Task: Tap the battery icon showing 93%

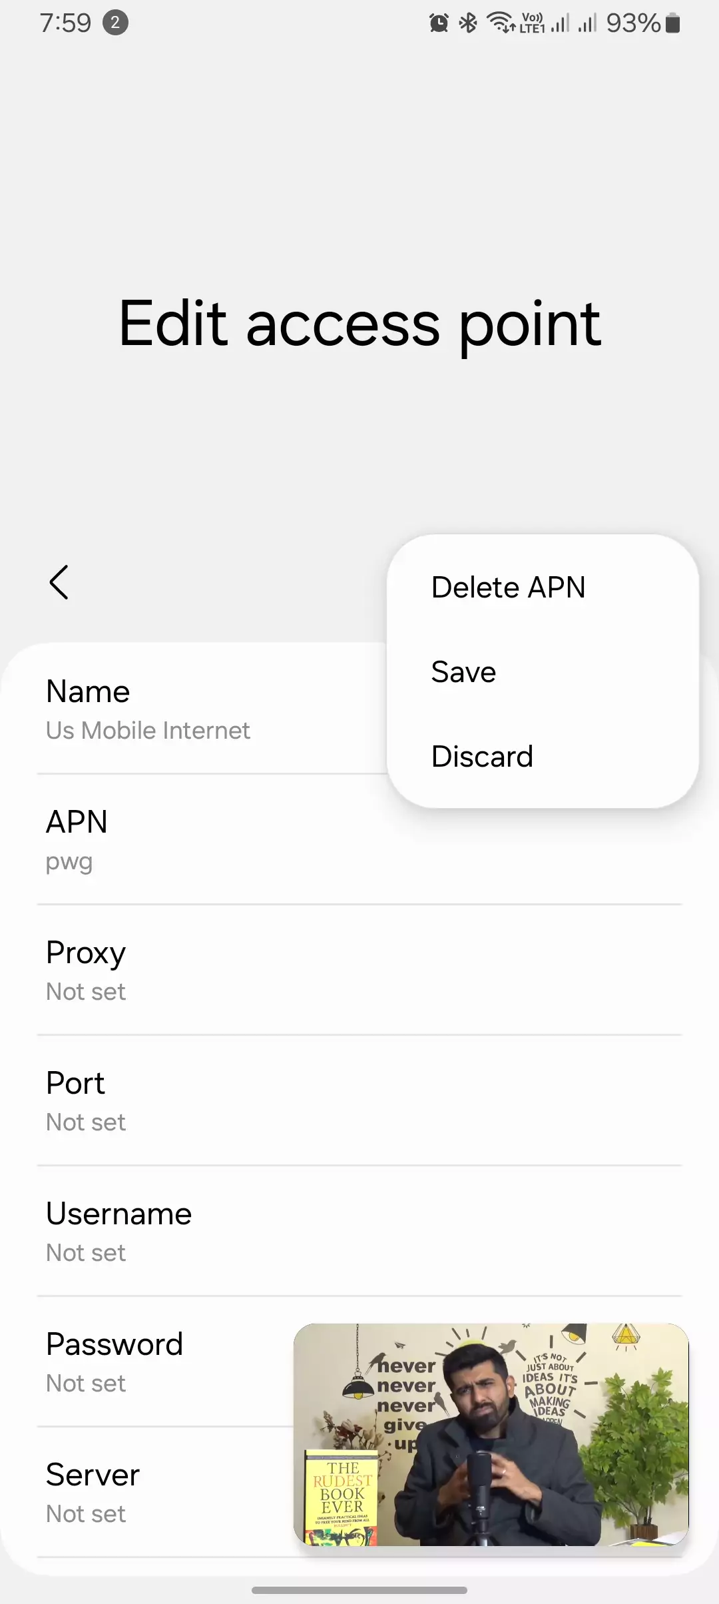Action: click(x=673, y=23)
